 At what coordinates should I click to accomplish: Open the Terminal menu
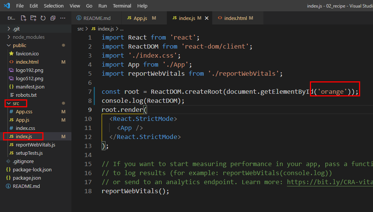(x=122, y=6)
